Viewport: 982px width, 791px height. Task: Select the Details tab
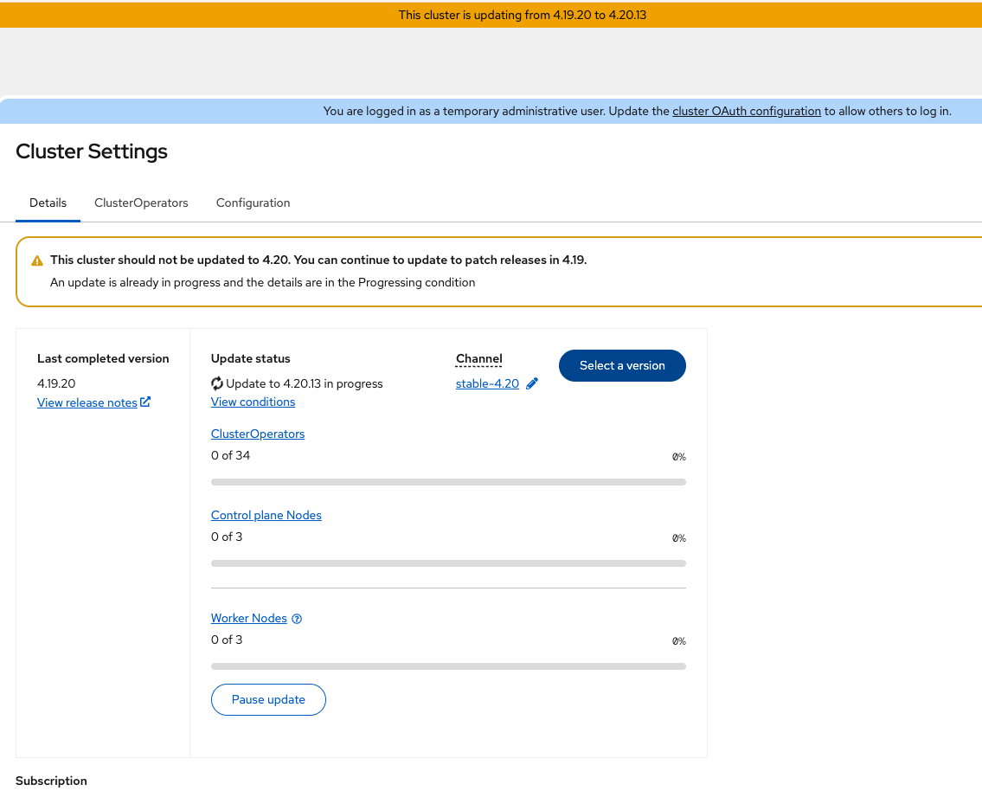[x=48, y=203]
